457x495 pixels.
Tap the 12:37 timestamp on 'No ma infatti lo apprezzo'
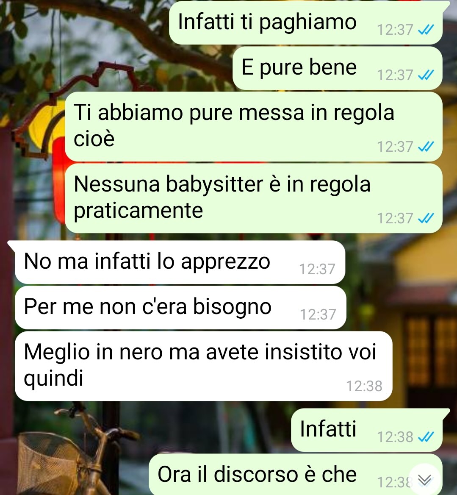[317, 269]
